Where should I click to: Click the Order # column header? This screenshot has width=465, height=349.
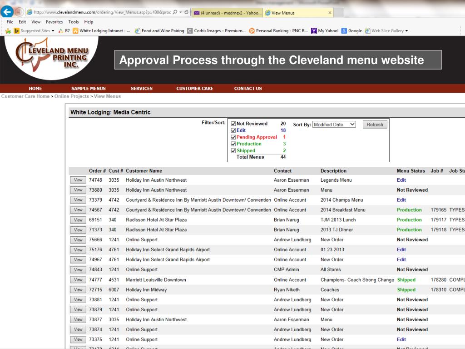pos(97,171)
